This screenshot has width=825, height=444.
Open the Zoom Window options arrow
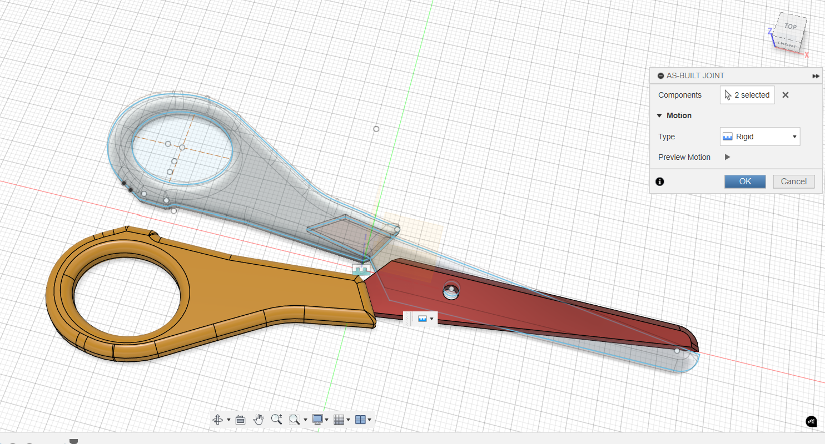click(x=305, y=420)
